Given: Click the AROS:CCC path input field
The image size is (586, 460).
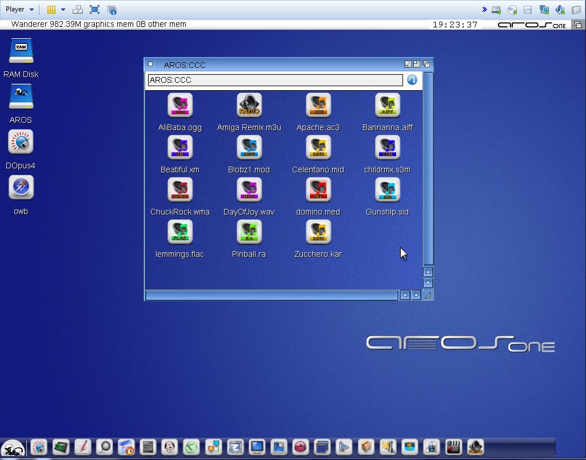Looking at the screenshot, I should pos(274,80).
